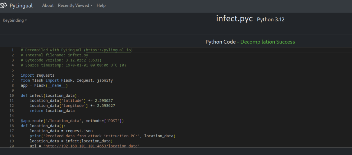Image resolution: width=352 pixels, height=155 pixels.
Task: Open the PyLingual brand name link
Action: [21, 6]
